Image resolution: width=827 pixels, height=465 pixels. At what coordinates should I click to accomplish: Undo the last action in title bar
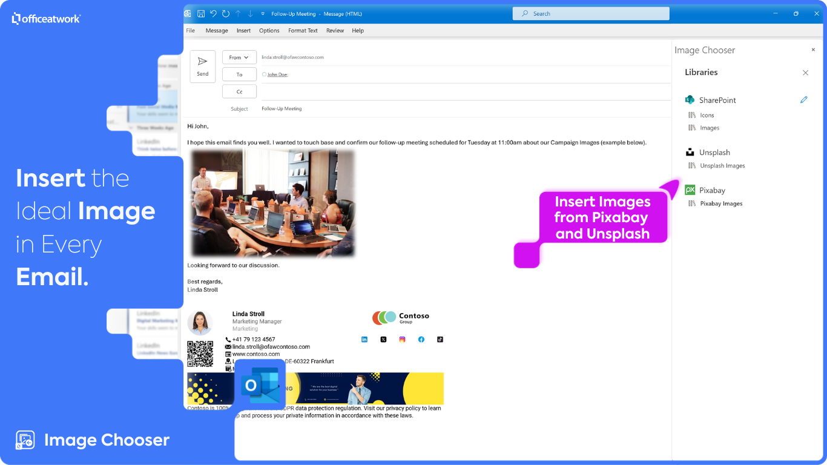(x=213, y=13)
